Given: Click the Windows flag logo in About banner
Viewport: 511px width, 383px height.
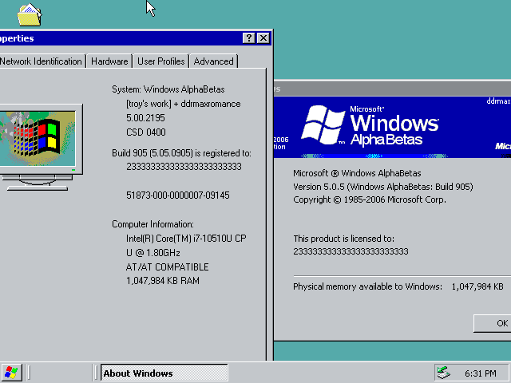Looking at the screenshot, I should coord(323,124).
